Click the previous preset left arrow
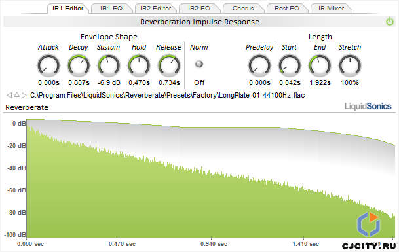 point(9,95)
